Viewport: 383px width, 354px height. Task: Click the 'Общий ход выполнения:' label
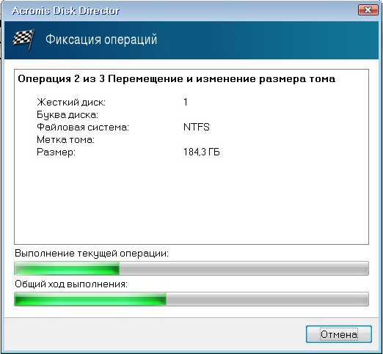pos(71,284)
